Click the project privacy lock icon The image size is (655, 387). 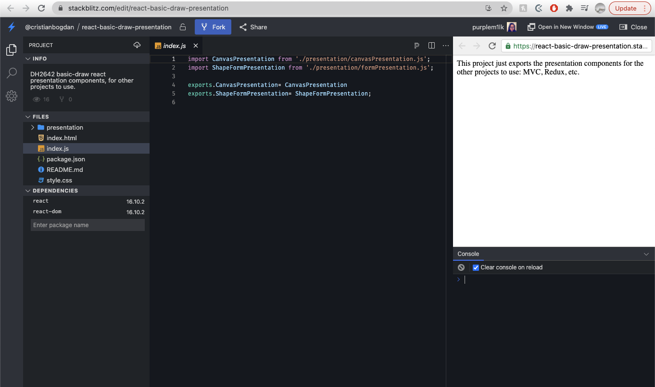click(182, 27)
